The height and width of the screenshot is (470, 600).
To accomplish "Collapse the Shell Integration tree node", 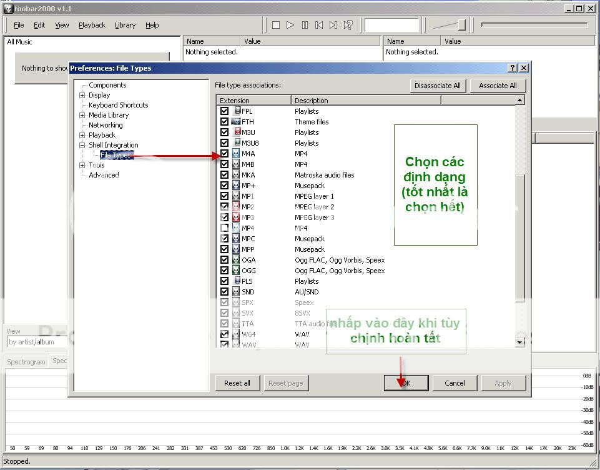I will [82, 145].
